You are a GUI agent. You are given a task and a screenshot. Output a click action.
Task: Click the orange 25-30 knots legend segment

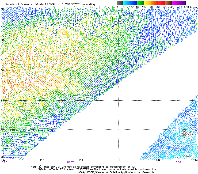click(154, 3)
